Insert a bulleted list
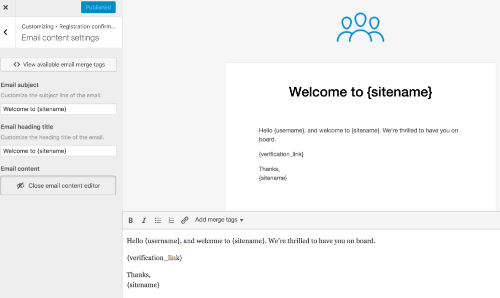The image size is (500, 298). point(158,220)
